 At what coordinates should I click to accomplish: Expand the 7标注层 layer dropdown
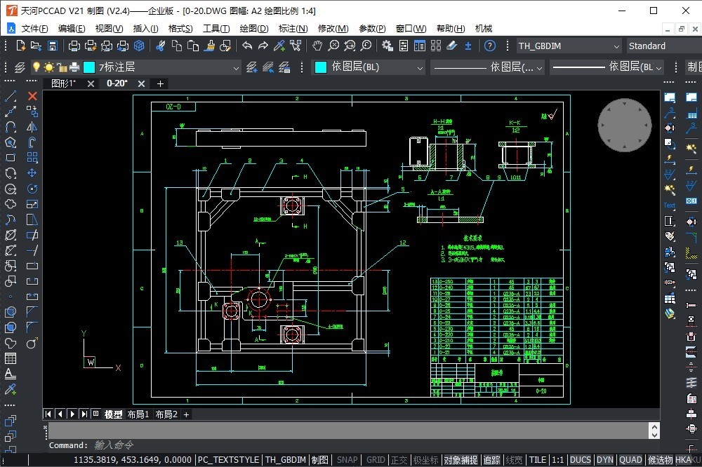pyautogui.click(x=235, y=67)
